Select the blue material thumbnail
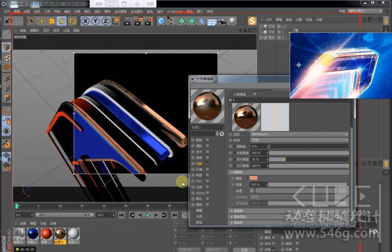The width and height of the screenshot is (392, 252). click(33, 235)
